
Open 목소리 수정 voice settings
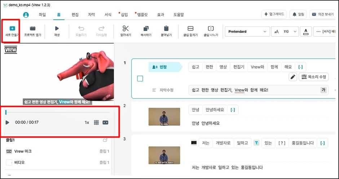click(x=314, y=77)
